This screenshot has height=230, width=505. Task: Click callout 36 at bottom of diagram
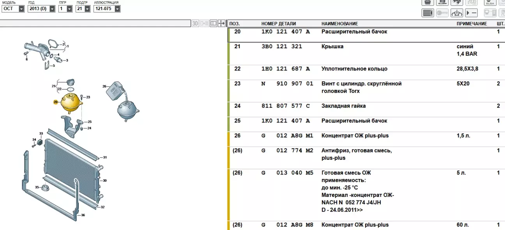click(83, 215)
